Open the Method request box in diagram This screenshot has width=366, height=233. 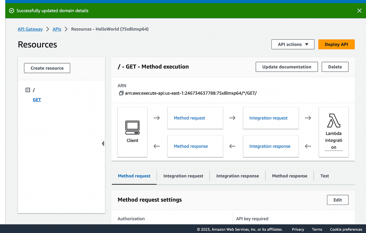point(195,118)
